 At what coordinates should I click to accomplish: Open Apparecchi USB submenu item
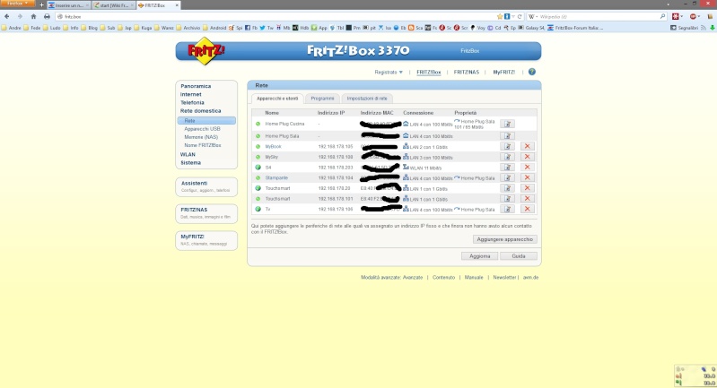(202, 129)
